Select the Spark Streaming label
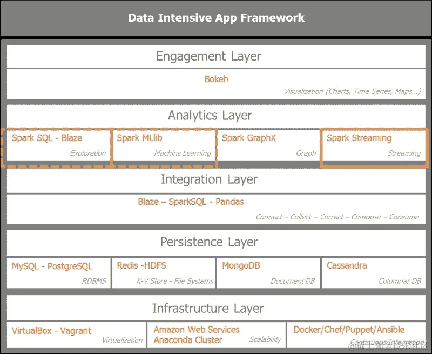This screenshot has width=432, height=354. (x=359, y=138)
